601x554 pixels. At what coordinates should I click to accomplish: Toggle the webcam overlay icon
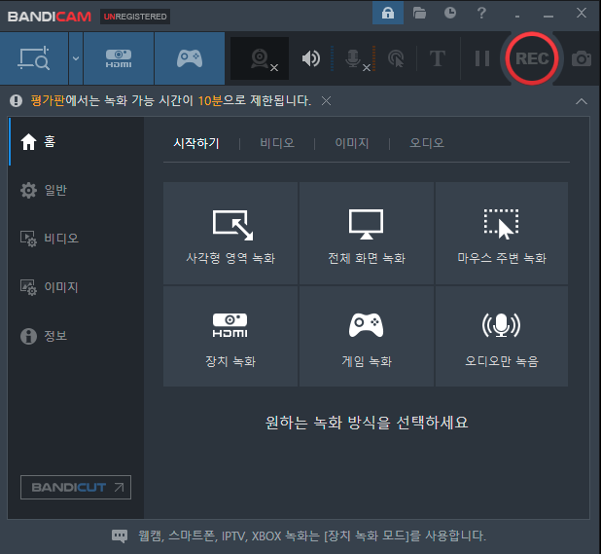(x=260, y=58)
